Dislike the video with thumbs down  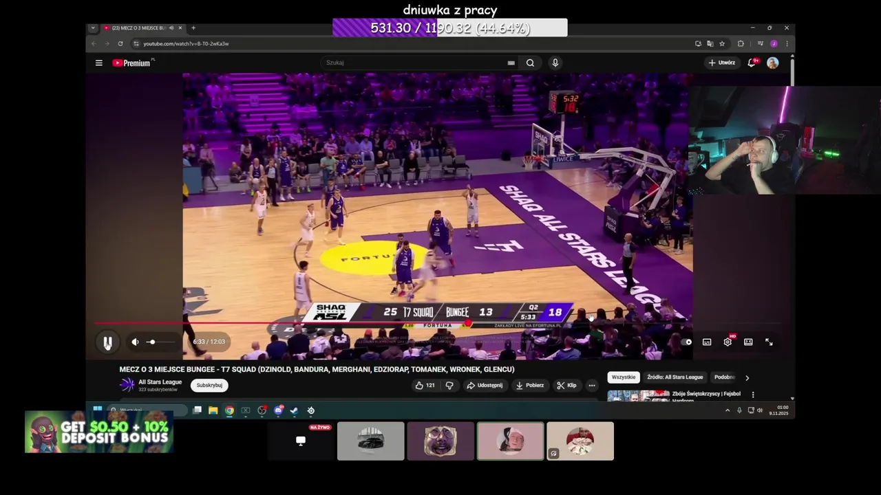click(x=449, y=386)
